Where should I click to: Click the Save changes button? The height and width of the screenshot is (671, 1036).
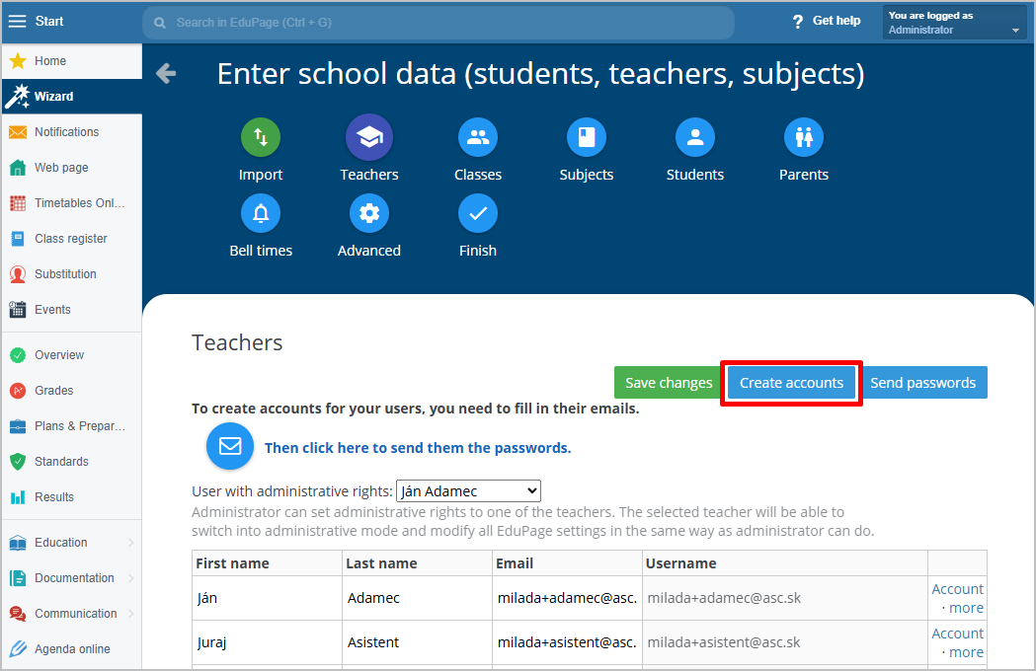669,383
